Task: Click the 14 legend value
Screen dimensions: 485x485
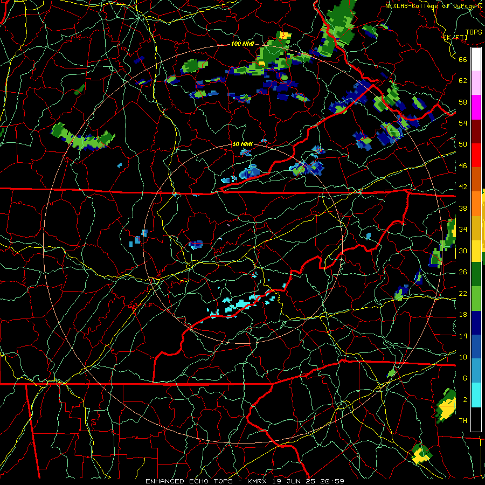Action: [x=463, y=336]
